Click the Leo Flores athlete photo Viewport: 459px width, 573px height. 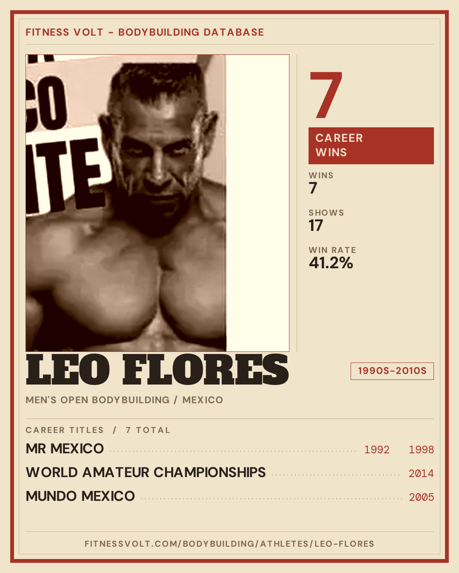point(157,203)
